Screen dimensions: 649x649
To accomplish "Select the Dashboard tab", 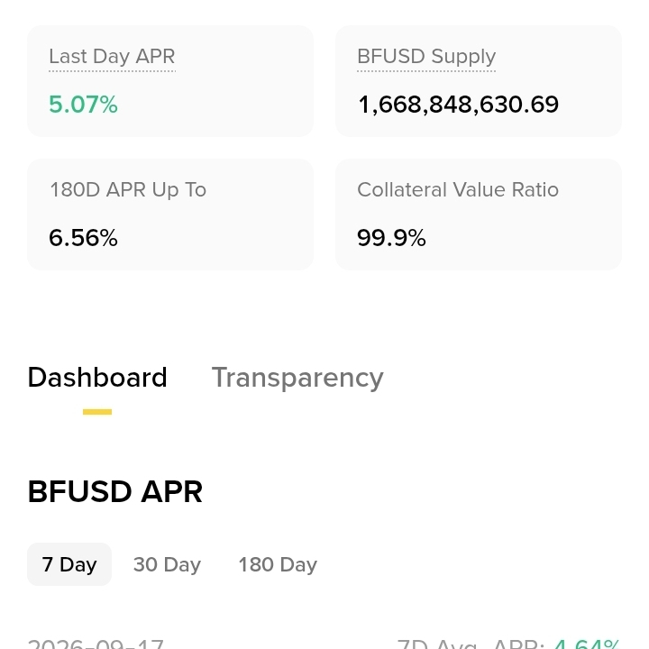I will click(x=97, y=378).
